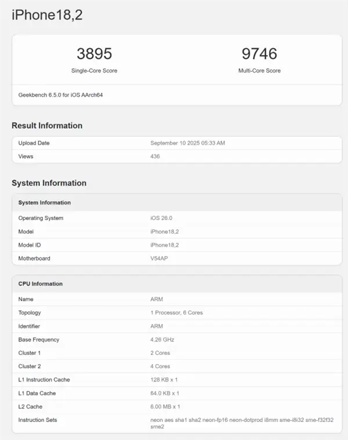Click the large System Information section heading

(49, 183)
